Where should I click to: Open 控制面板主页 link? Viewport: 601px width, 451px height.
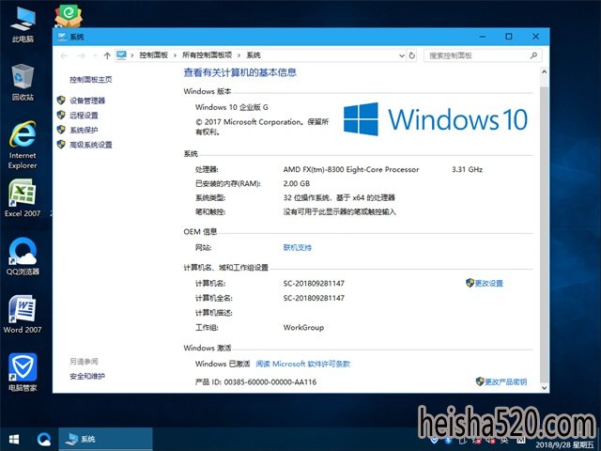pyautogui.click(x=91, y=79)
